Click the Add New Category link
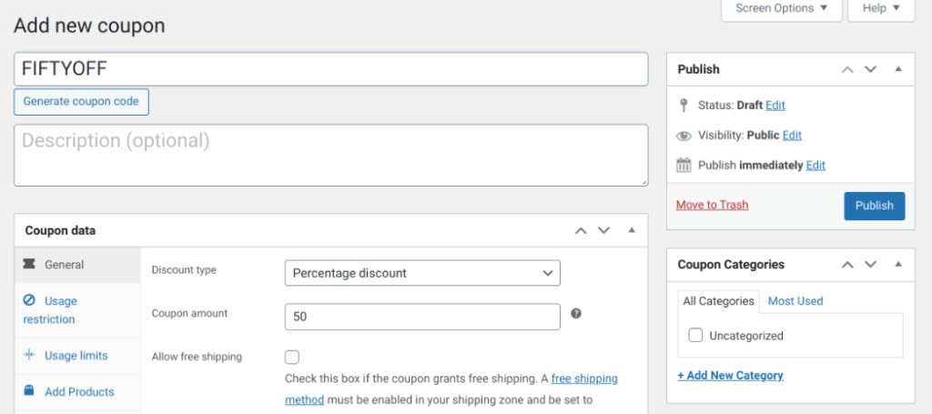This screenshot has height=414, width=932. 731,376
